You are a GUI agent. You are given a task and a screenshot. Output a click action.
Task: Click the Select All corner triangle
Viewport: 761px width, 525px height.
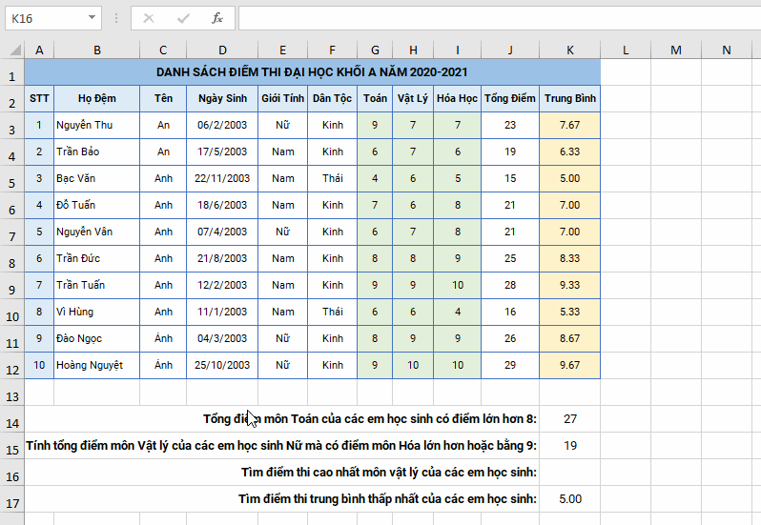pos(12,50)
